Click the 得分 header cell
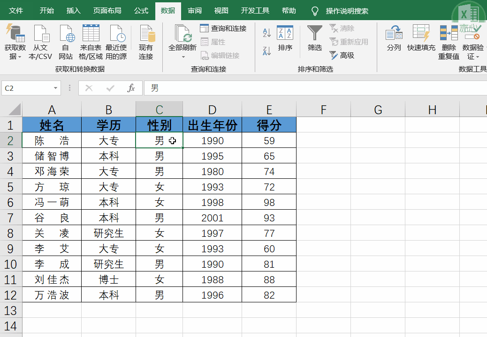Screen dimensions: 487x337 [x=269, y=125]
